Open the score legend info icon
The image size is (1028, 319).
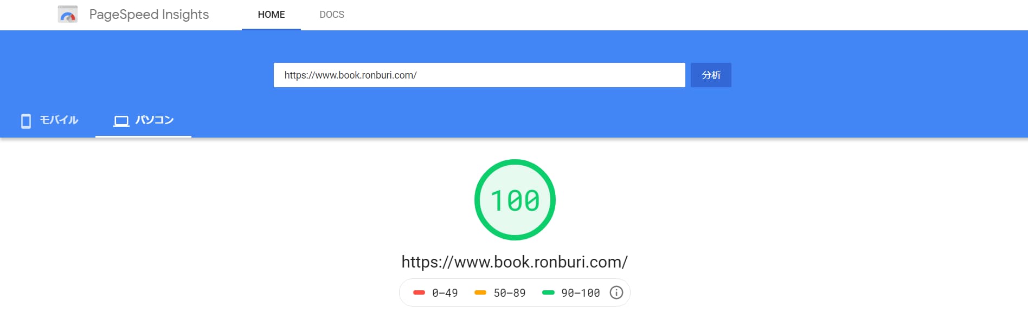[616, 292]
